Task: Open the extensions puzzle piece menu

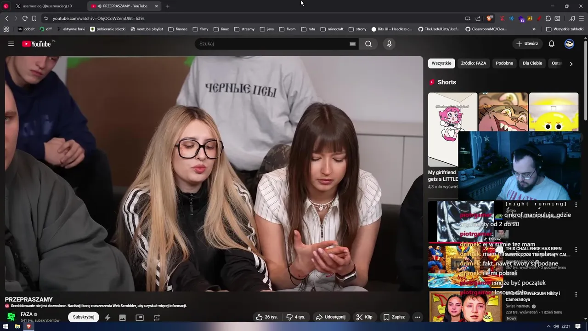Action: pos(548,18)
